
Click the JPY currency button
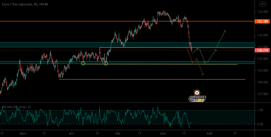263,4
